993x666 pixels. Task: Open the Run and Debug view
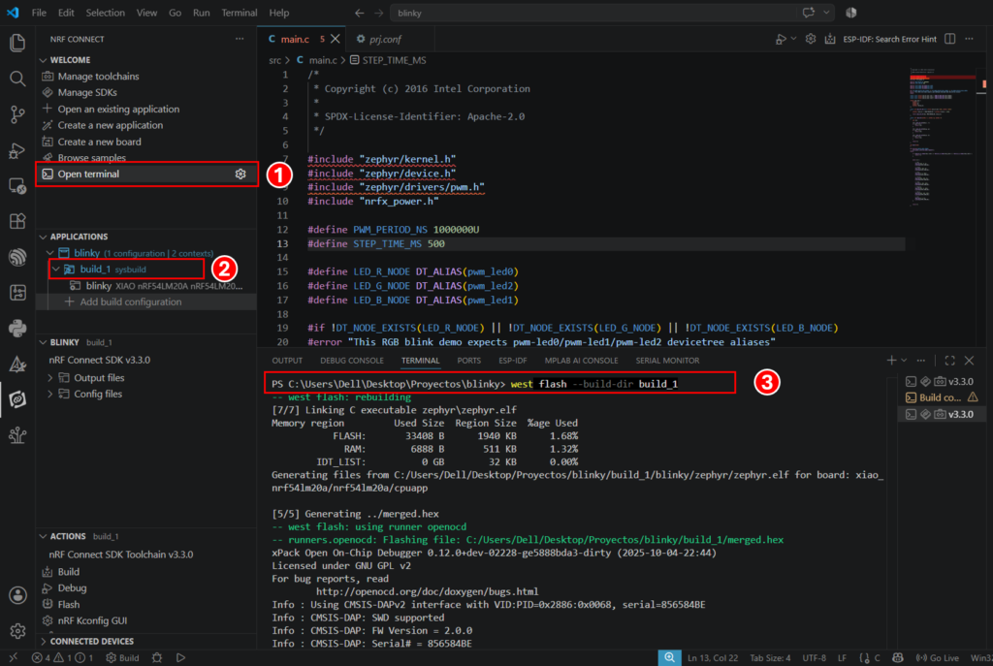tap(17, 150)
